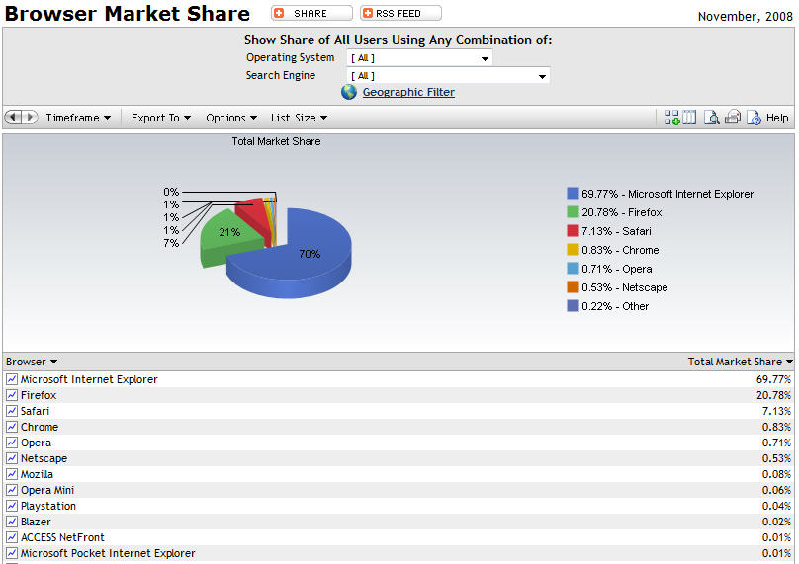Open the Geographic Filter link
This screenshot has width=799, height=564.
(x=408, y=92)
